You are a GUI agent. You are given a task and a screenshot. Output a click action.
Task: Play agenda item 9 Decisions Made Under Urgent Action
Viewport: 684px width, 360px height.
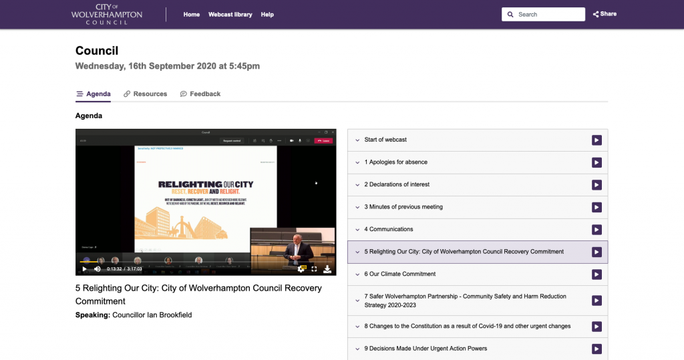coord(596,349)
